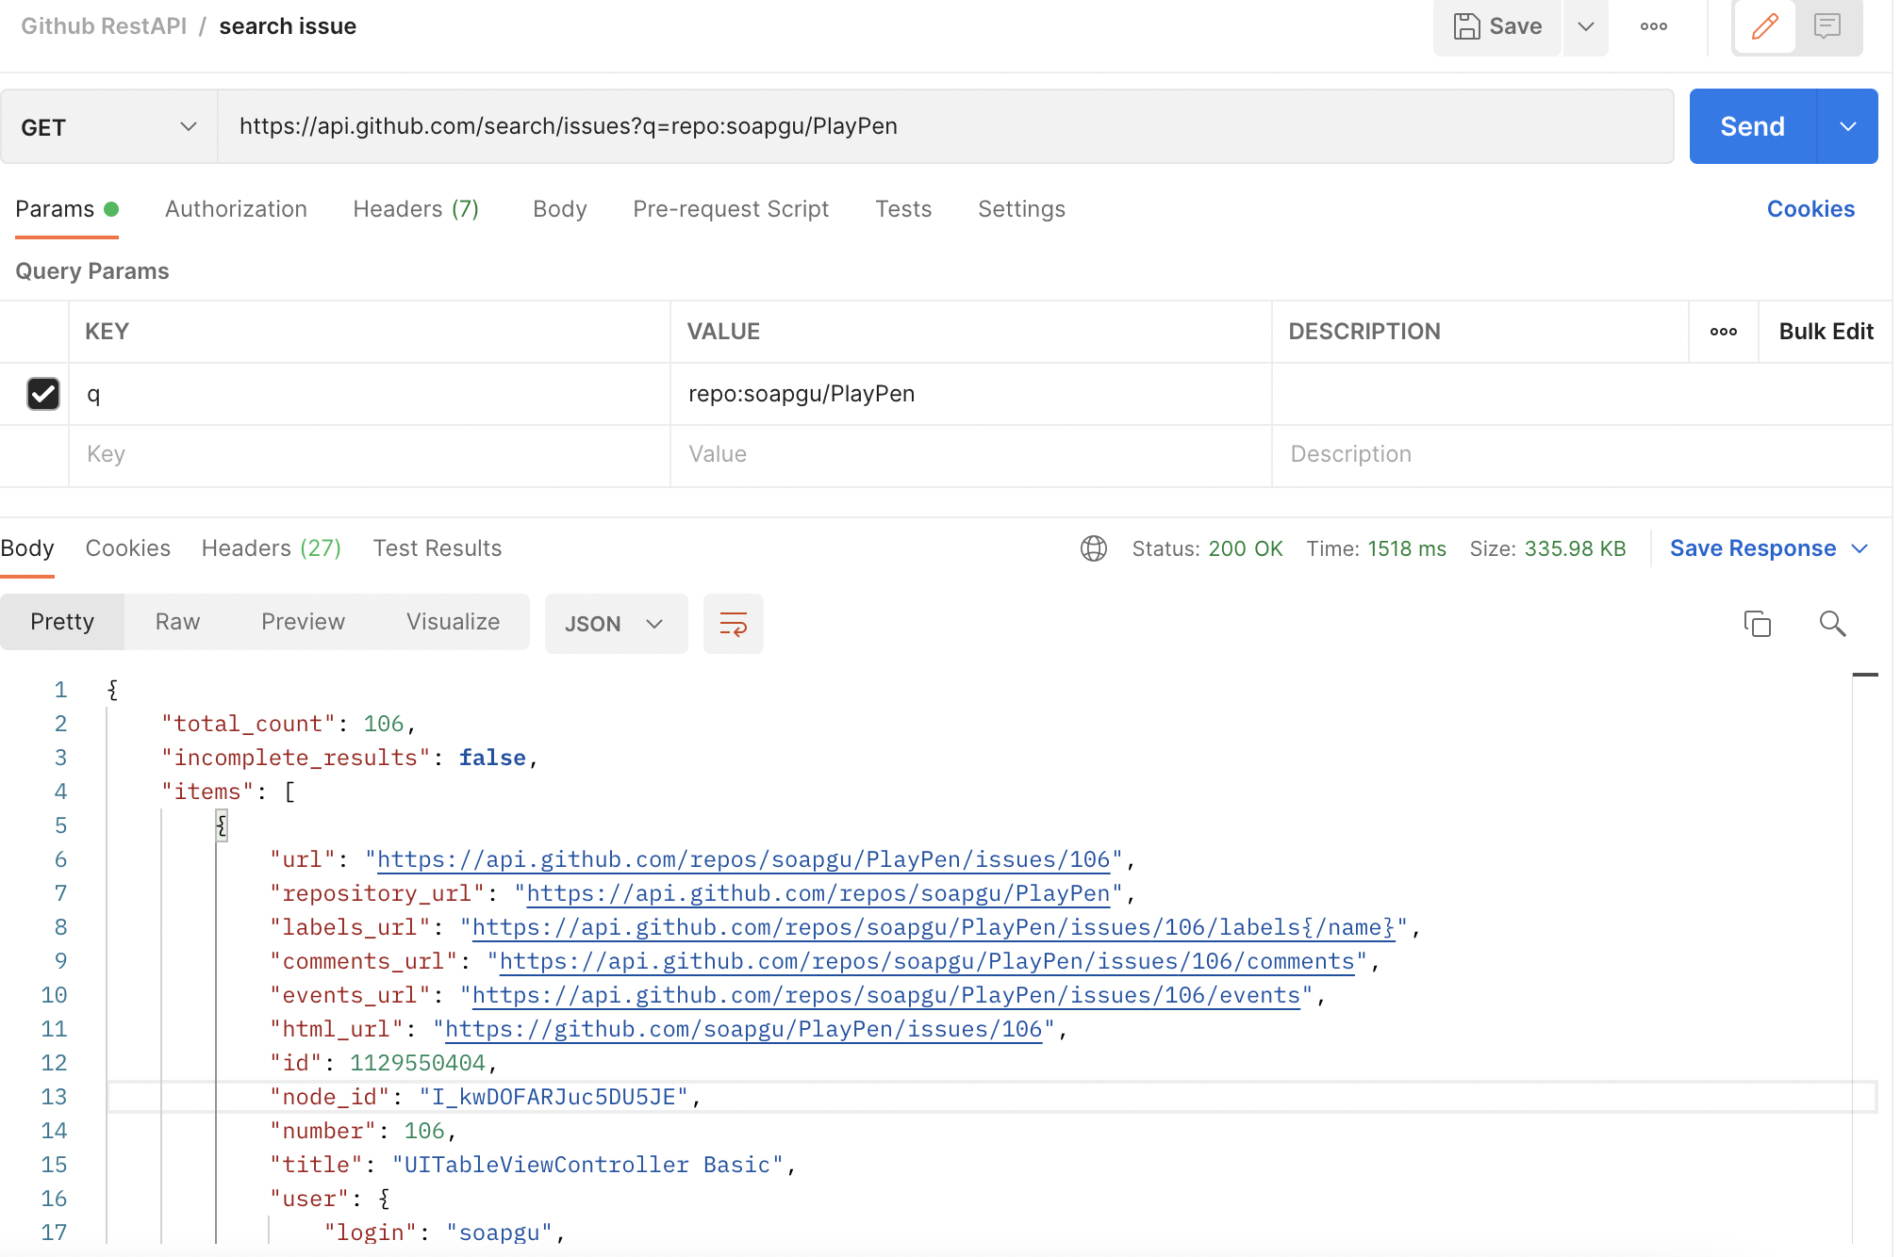Viewport: 1901px width, 1257px height.
Task: Expand the Save Response chevron
Action: pyautogui.click(x=1860, y=548)
